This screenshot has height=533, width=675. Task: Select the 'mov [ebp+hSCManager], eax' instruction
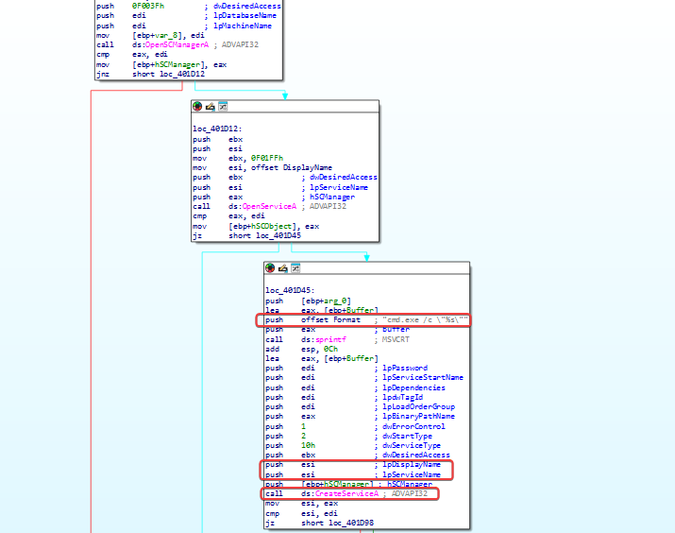click(161, 64)
